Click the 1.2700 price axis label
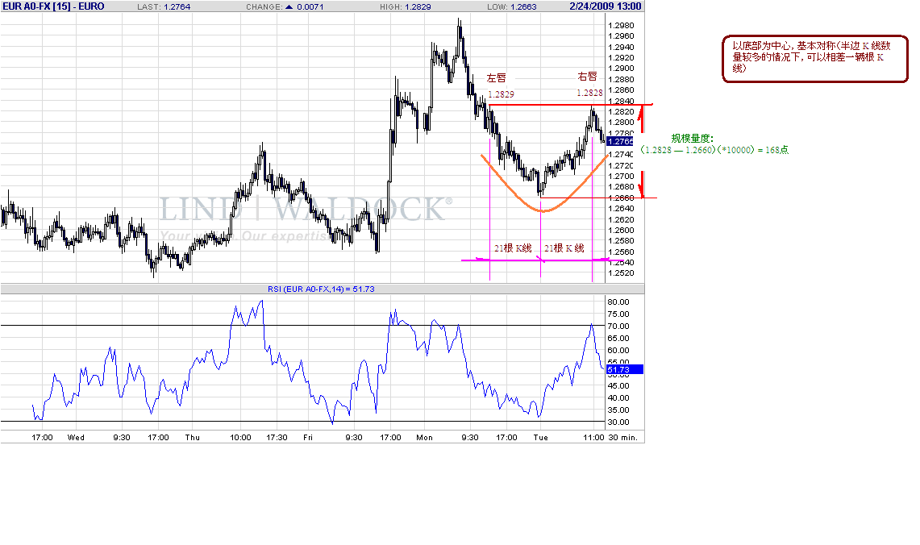The width and height of the screenshot is (920, 545). tap(621, 177)
